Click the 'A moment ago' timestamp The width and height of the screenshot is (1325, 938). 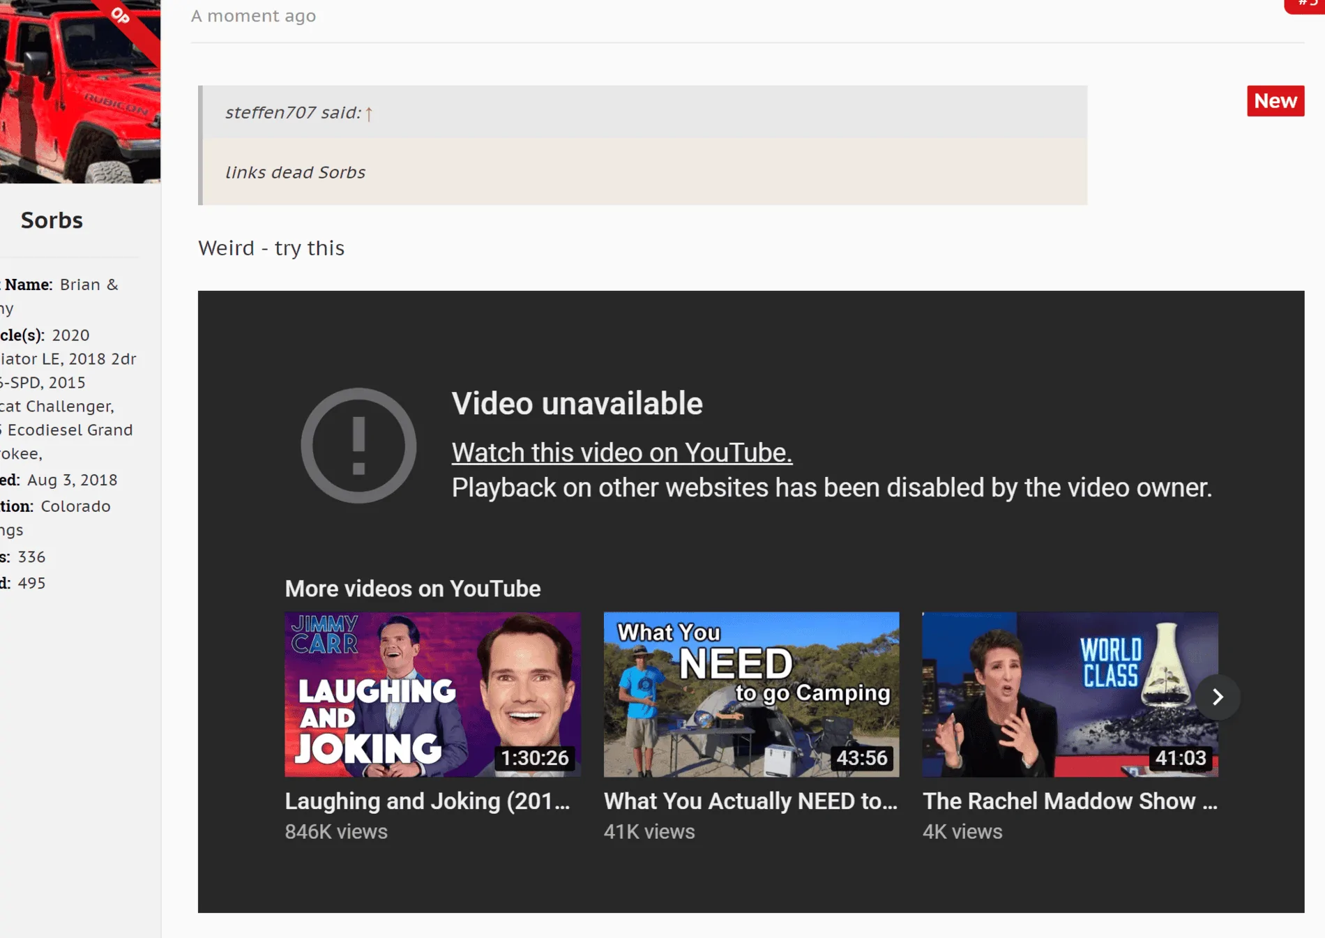tap(253, 16)
